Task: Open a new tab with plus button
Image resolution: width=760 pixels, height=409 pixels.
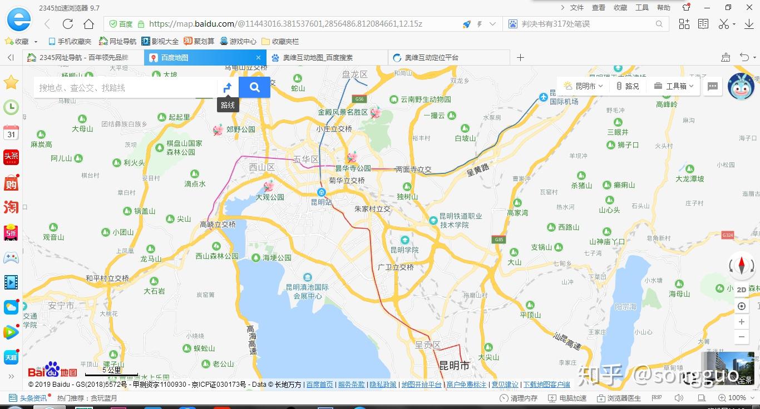Action: [x=520, y=57]
